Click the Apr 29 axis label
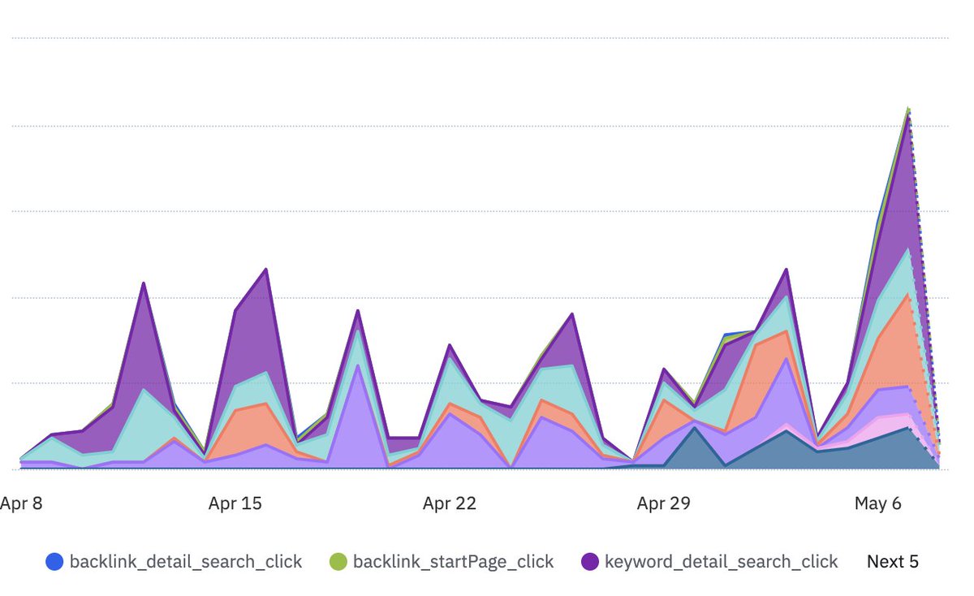This screenshot has height=596, width=974. click(x=663, y=503)
